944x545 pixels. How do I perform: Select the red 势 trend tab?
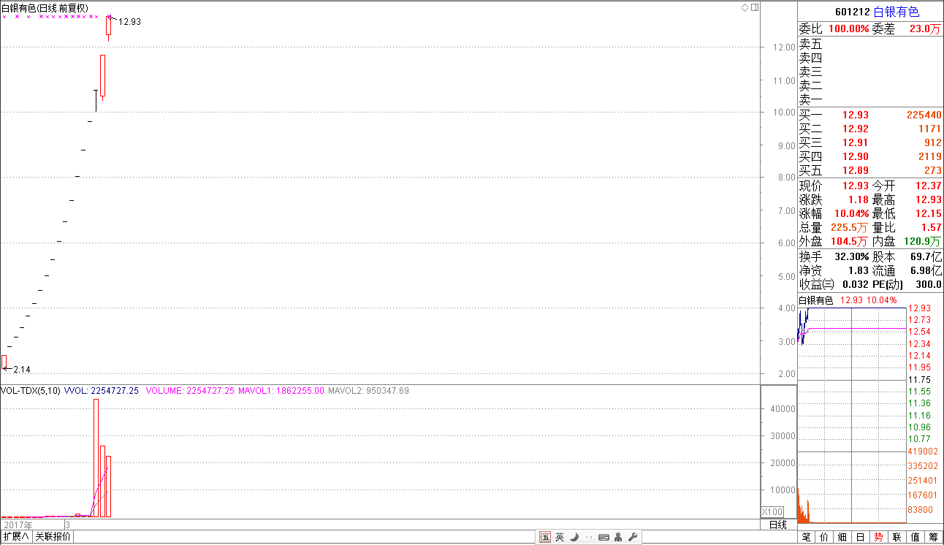click(x=879, y=537)
